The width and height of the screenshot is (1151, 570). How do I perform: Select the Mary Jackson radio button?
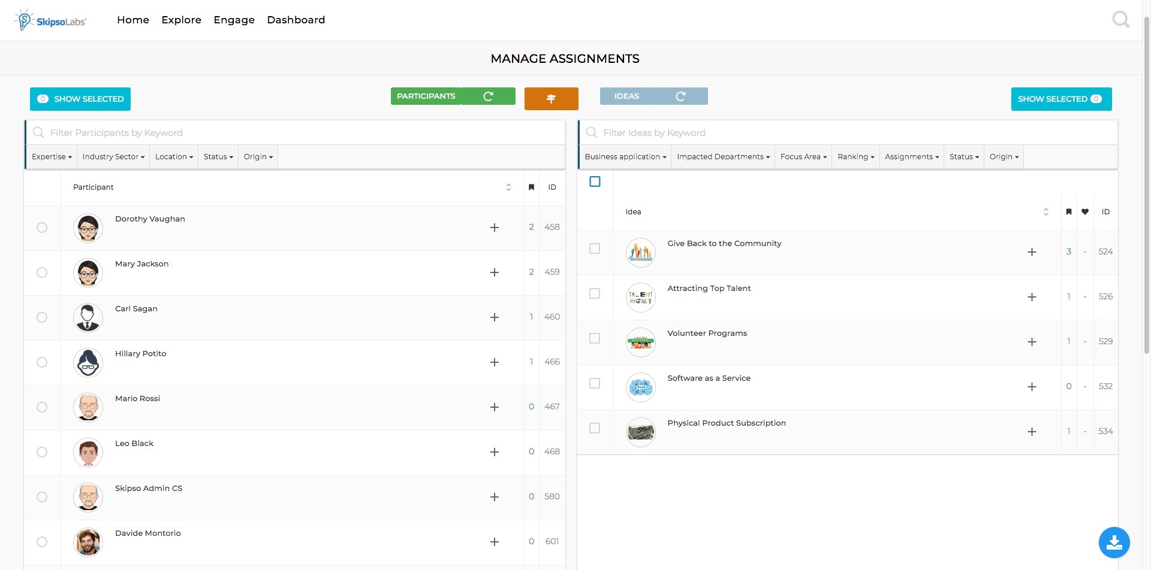pyautogui.click(x=42, y=272)
